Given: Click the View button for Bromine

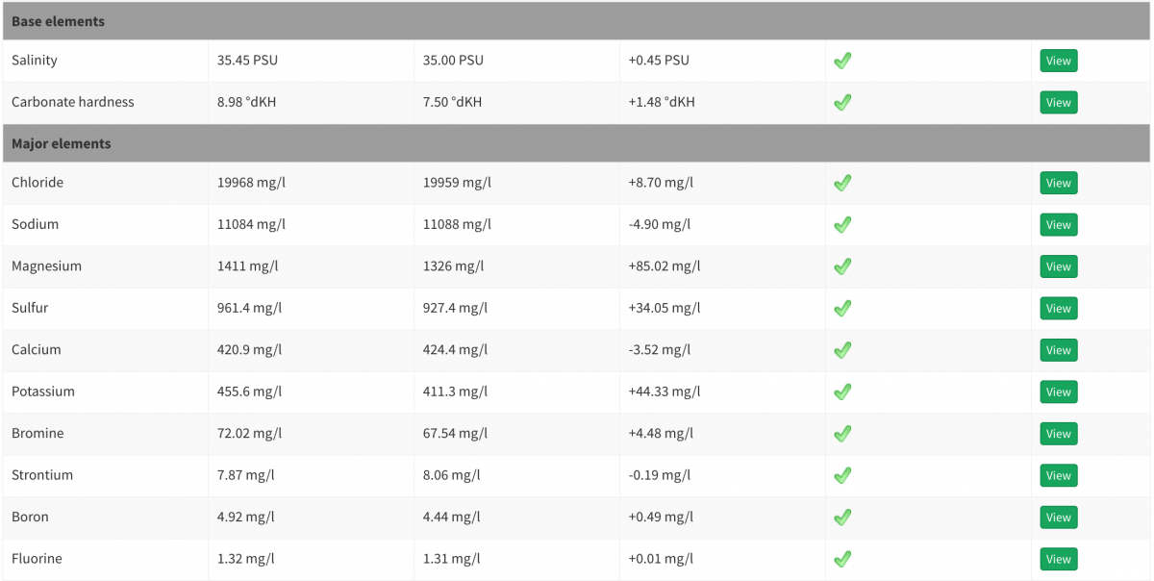Looking at the screenshot, I should pos(1058,434).
